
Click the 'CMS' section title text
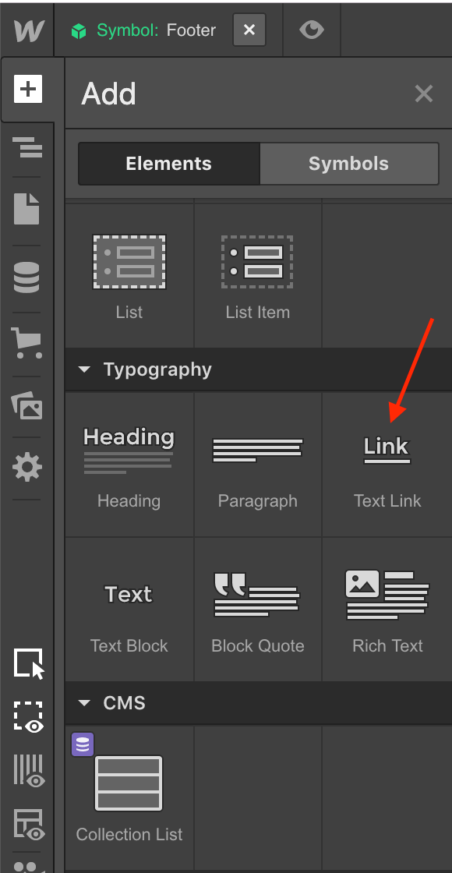pos(124,702)
